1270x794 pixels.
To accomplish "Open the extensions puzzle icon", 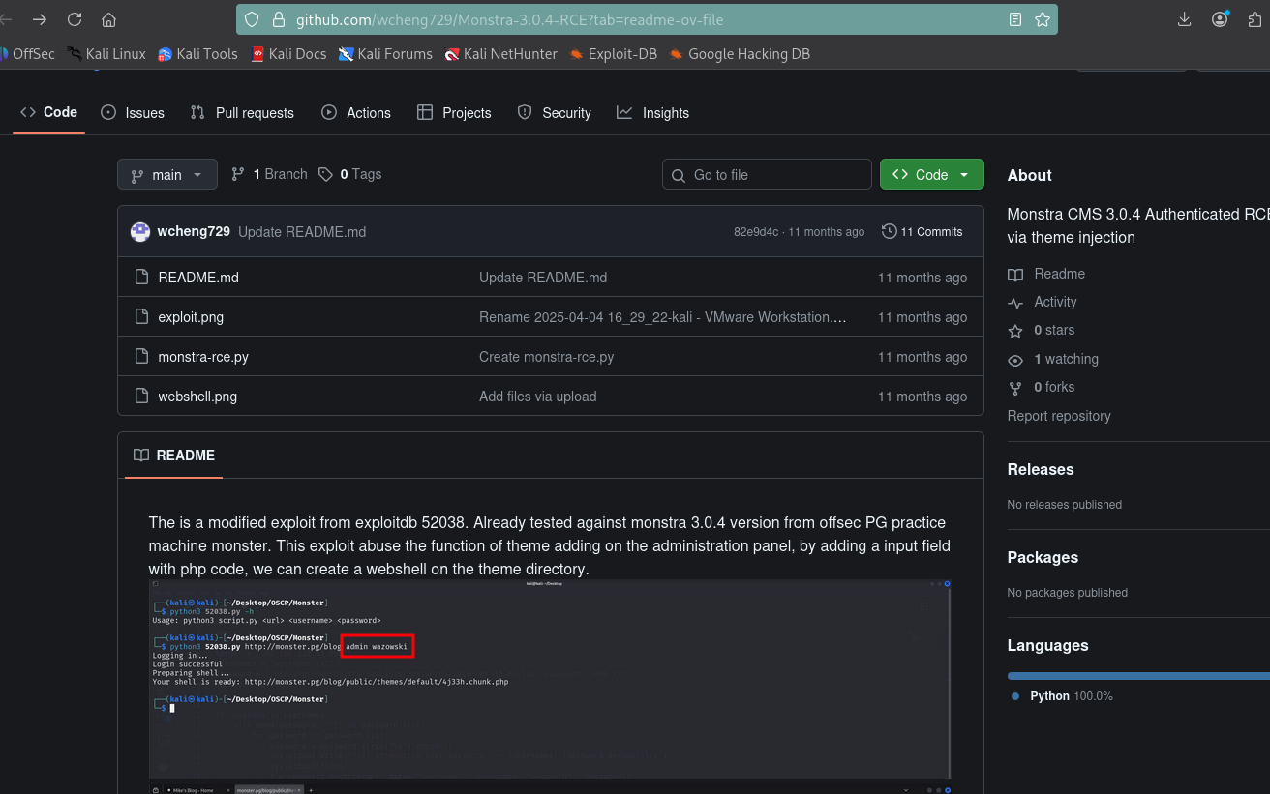I will pos(1256,19).
